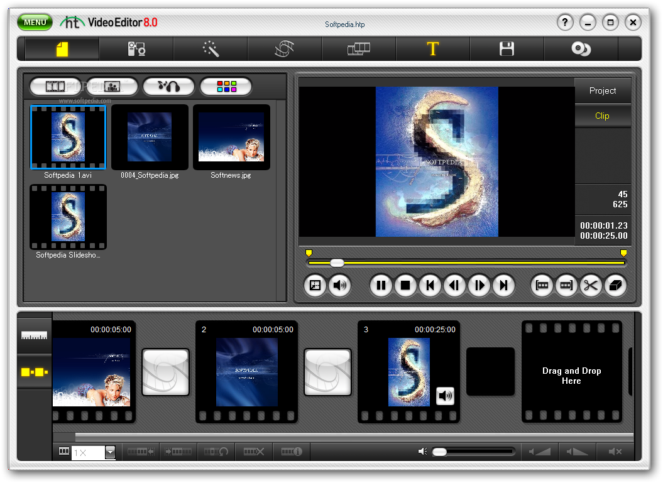Select the Softpedia Slideshow clip thumbnail
663x483 pixels.
coord(68,217)
